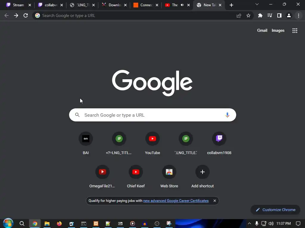Expand the tab search dropdown arrow
The height and width of the screenshot is (228, 305).
click(x=257, y=4)
